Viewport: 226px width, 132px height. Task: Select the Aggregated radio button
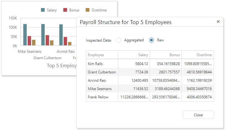[x=119, y=40]
